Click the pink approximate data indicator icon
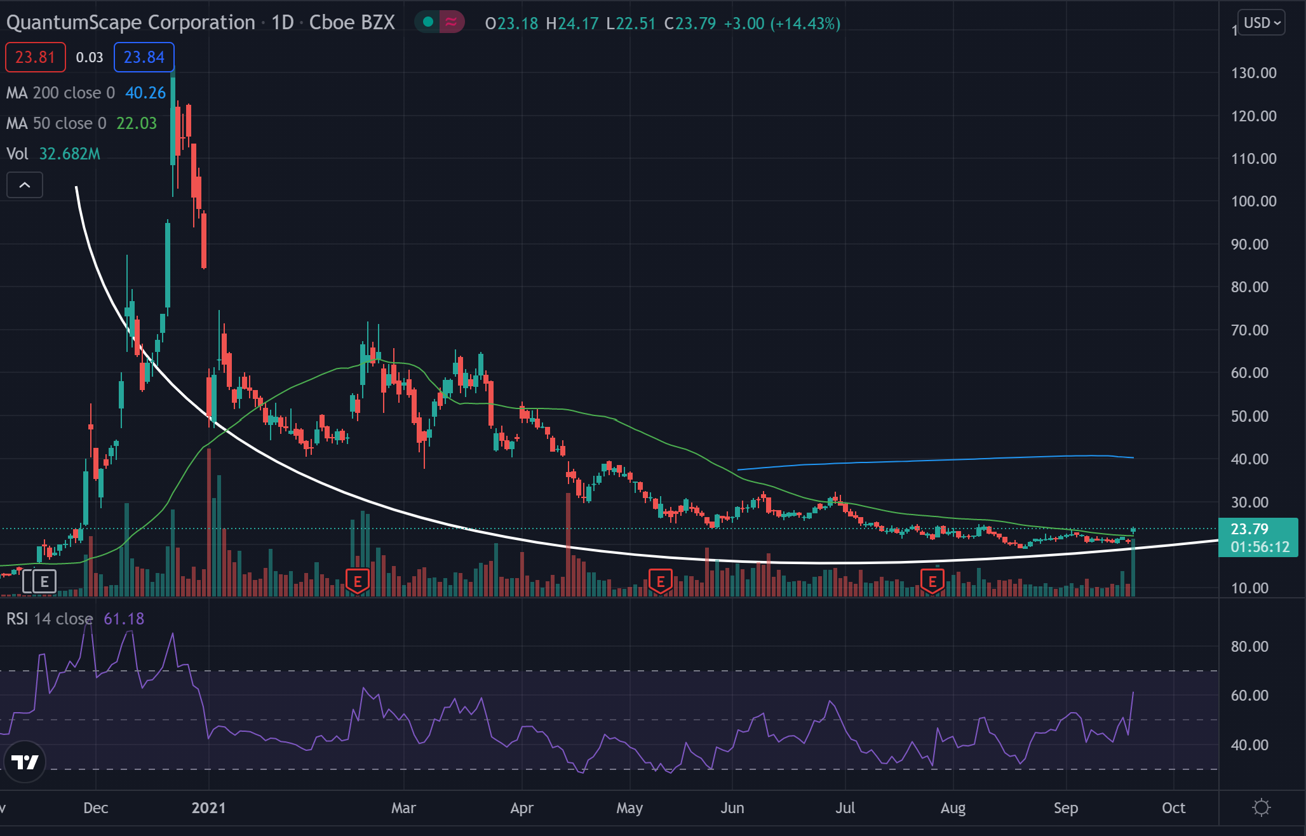Screen dimensions: 1306x836 [451, 22]
